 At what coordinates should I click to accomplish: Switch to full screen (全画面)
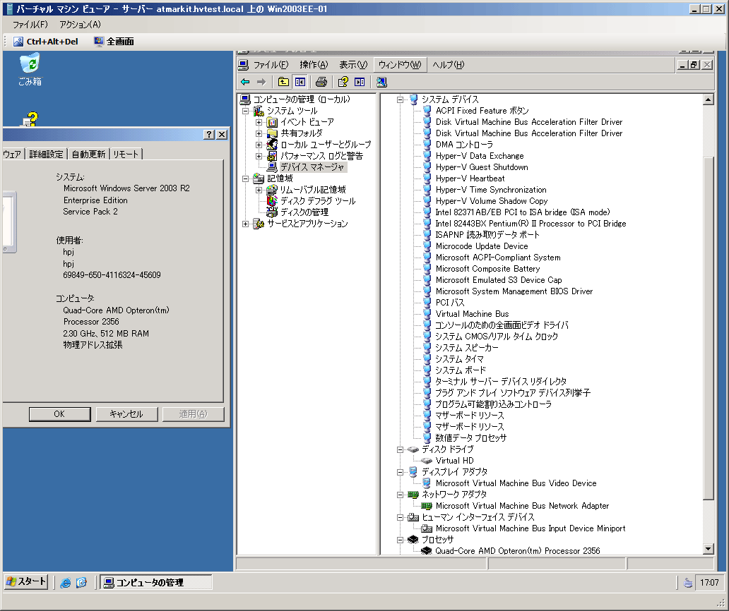coord(114,42)
